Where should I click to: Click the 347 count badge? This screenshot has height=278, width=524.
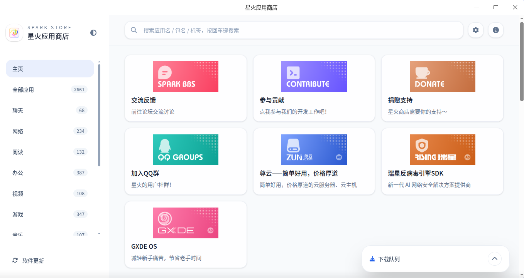tap(81, 214)
